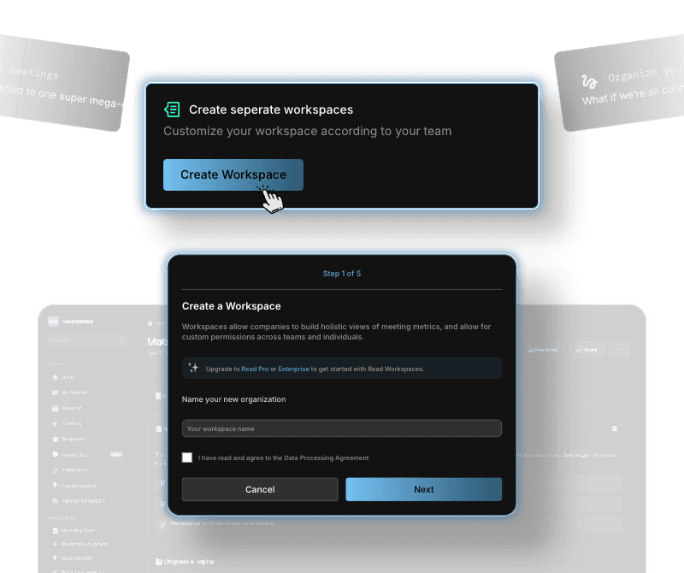
Task: Cancel the Create a Workspace dialog
Action: tap(260, 489)
